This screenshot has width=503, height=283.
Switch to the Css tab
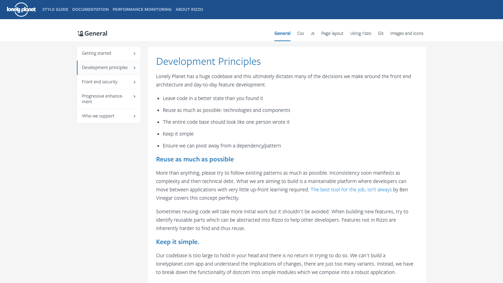301,33
